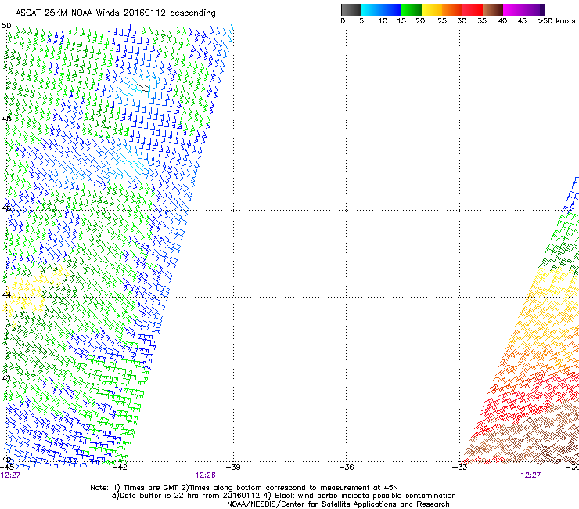Click the purple time "12:27" right of -33
This screenshot has height=509, width=579.
click(530, 475)
